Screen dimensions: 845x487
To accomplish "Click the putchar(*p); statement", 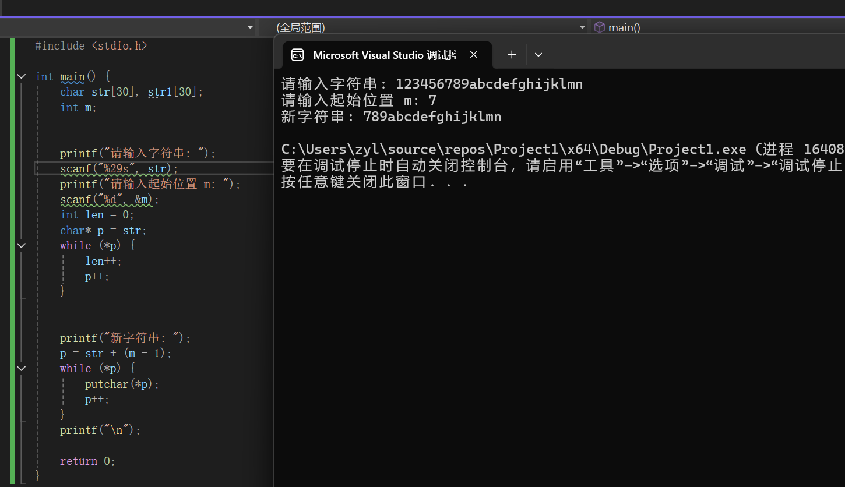I will point(122,384).
